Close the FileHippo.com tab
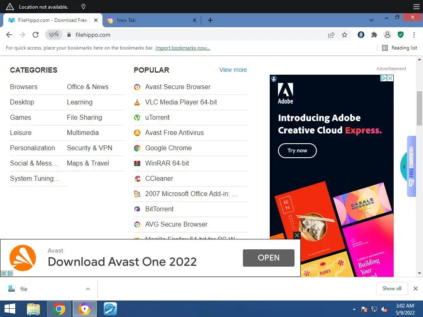Screen dimensions: 423x317 (x=96, y=20)
